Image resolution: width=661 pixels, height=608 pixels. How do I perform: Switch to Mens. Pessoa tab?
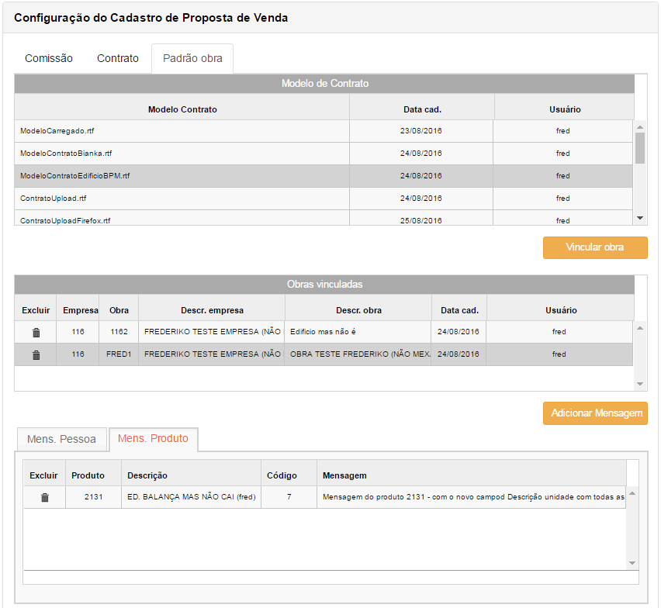[61, 439]
